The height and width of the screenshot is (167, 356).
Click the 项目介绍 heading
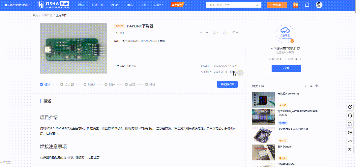[48, 117]
